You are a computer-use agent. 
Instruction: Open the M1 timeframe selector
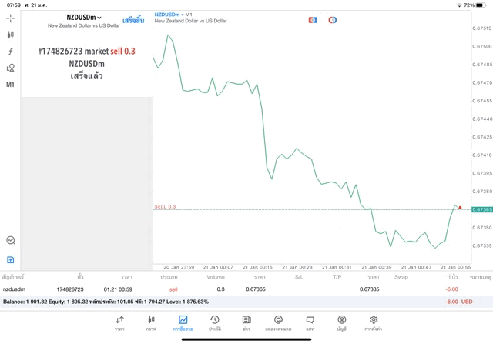point(10,85)
